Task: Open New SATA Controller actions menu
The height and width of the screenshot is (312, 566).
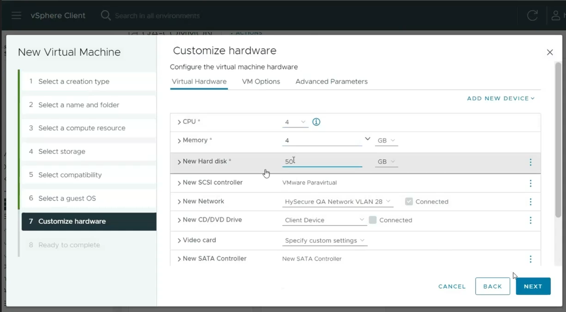Action: (x=530, y=259)
